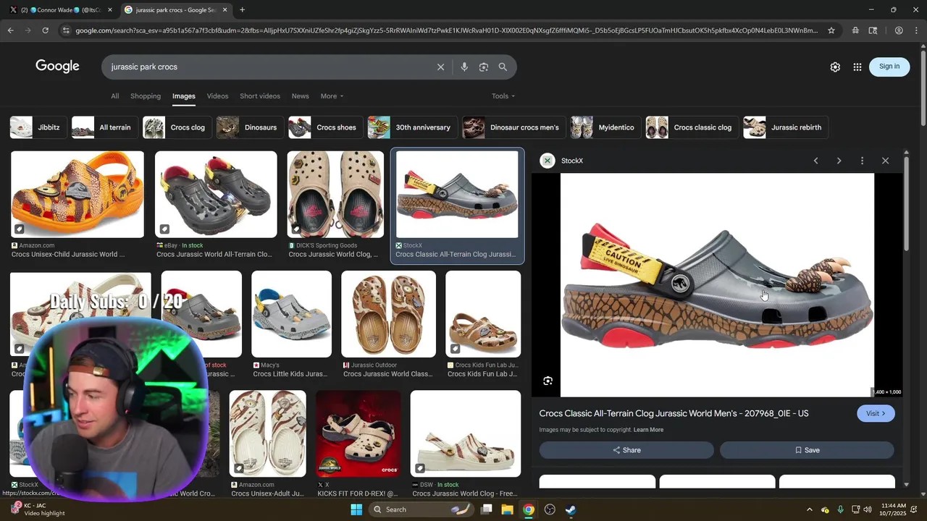Switch to the News tab
This screenshot has width=927, height=521.
(x=300, y=96)
